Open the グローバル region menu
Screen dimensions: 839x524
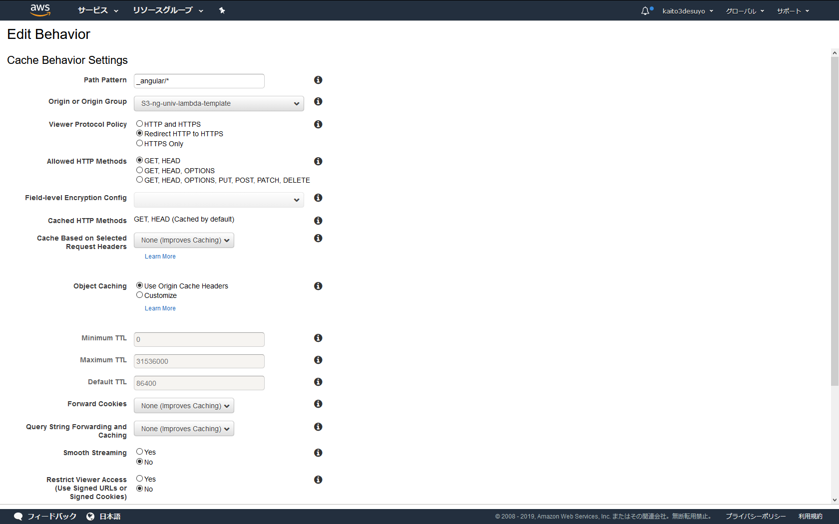(x=745, y=11)
